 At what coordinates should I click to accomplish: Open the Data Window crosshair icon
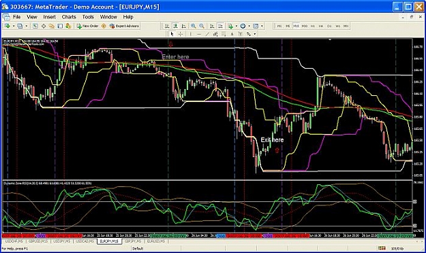coord(44,26)
